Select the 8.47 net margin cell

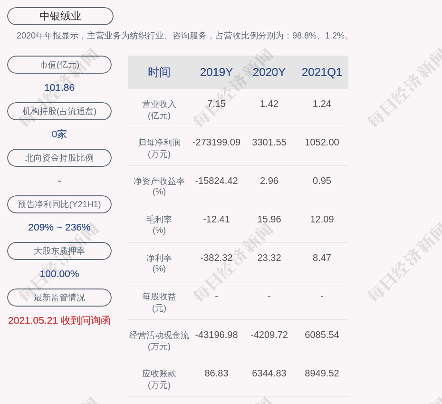click(x=322, y=258)
